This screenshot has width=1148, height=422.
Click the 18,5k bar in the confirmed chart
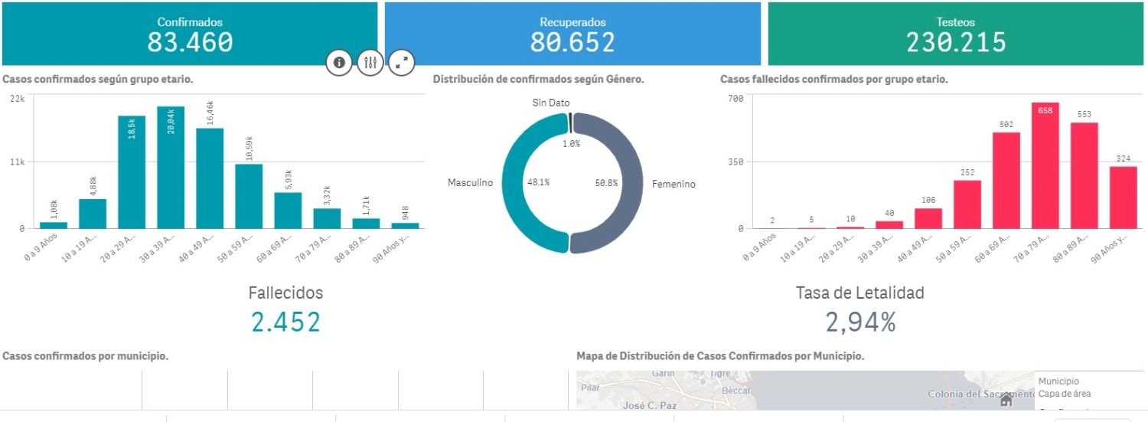pos(132,172)
